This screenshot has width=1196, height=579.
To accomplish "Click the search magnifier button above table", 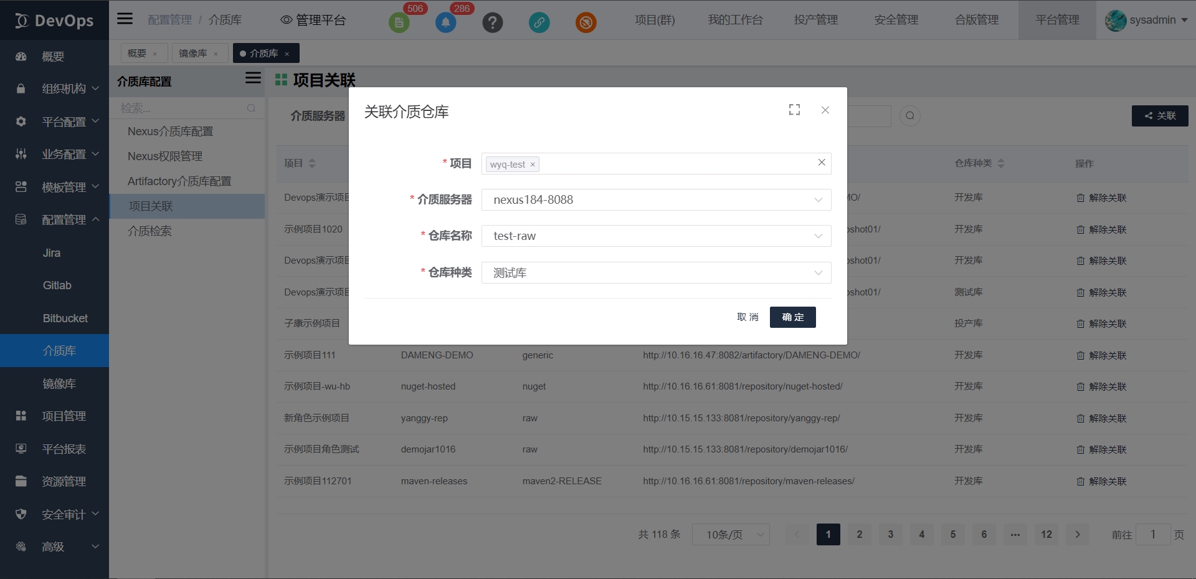I will [910, 116].
